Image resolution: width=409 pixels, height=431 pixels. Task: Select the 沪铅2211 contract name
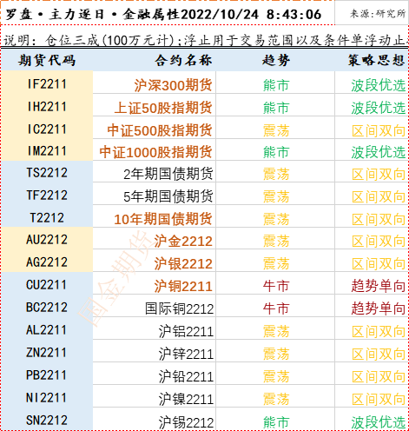[186, 377]
